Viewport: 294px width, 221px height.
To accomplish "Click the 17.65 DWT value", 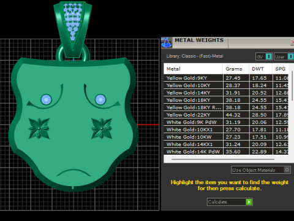I will tap(259, 78).
